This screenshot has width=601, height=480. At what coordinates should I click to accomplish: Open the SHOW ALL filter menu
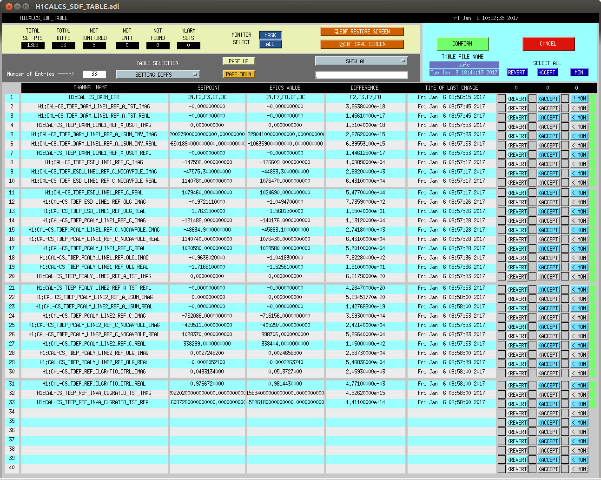pos(361,61)
